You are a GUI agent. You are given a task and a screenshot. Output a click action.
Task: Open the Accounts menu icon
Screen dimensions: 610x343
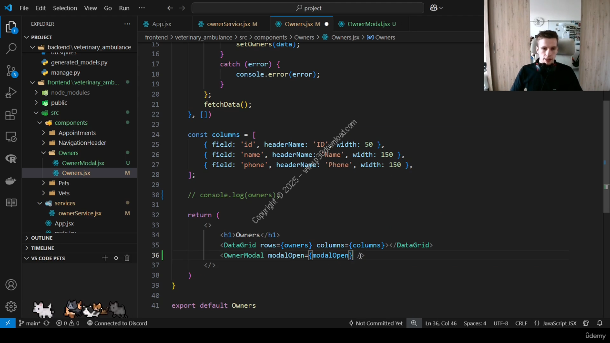click(11, 285)
